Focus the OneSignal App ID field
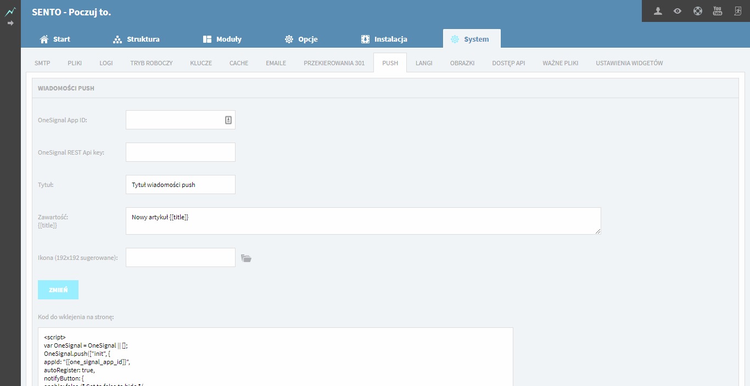This screenshot has height=386, width=750. point(181,120)
